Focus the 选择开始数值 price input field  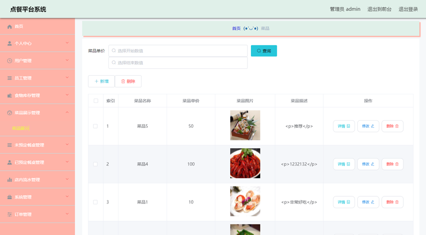point(178,51)
